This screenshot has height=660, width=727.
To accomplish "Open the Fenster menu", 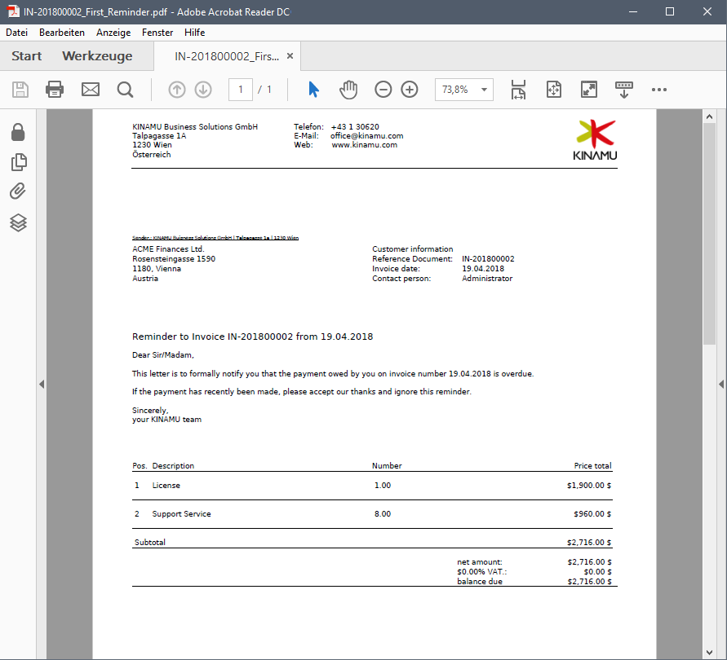I will click(157, 33).
